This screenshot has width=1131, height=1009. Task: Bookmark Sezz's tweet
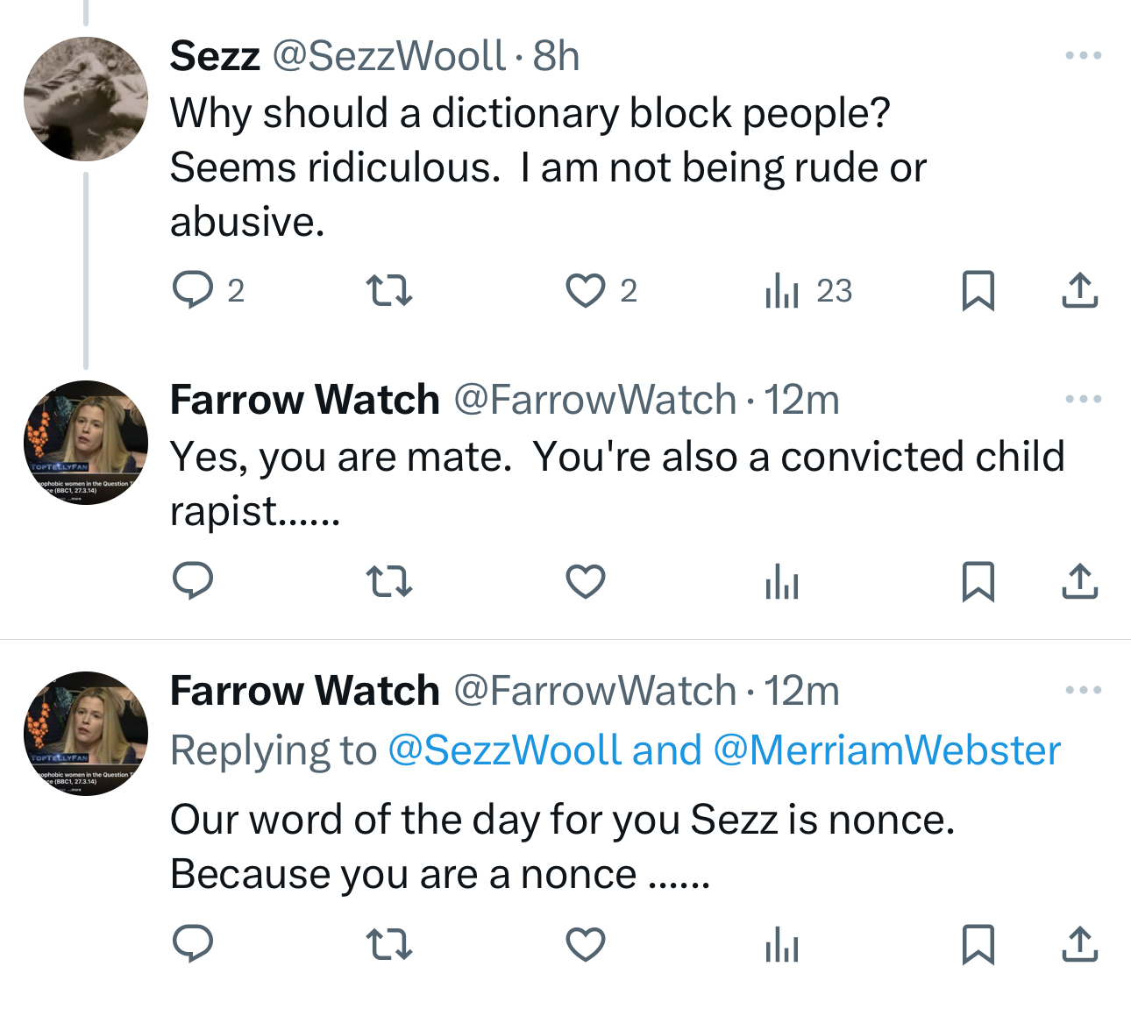point(978,290)
